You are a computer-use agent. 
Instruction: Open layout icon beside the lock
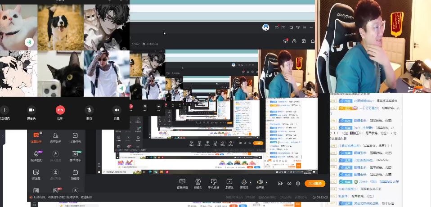click(304, 41)
